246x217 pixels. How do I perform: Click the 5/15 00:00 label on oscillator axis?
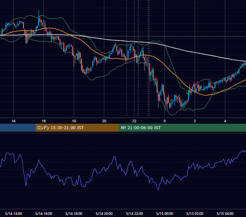165,213
